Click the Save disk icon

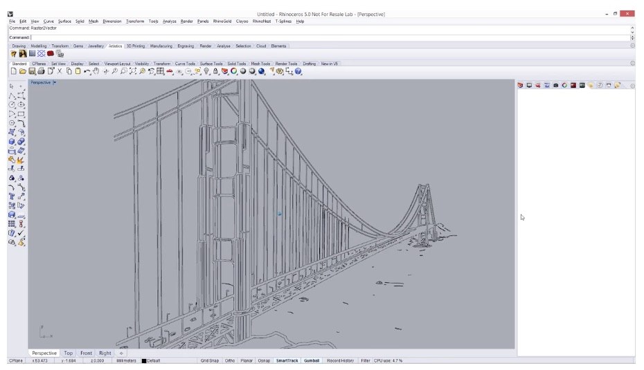[32, 71]
